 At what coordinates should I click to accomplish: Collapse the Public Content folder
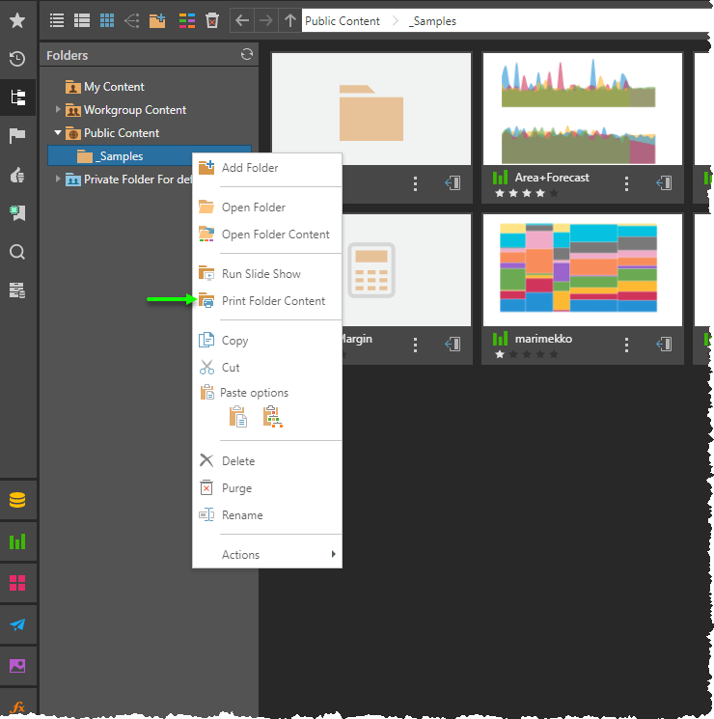pyautogui.click(x=58, y=133)
